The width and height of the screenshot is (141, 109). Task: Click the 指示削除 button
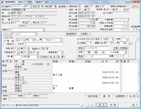coord(62,6)
